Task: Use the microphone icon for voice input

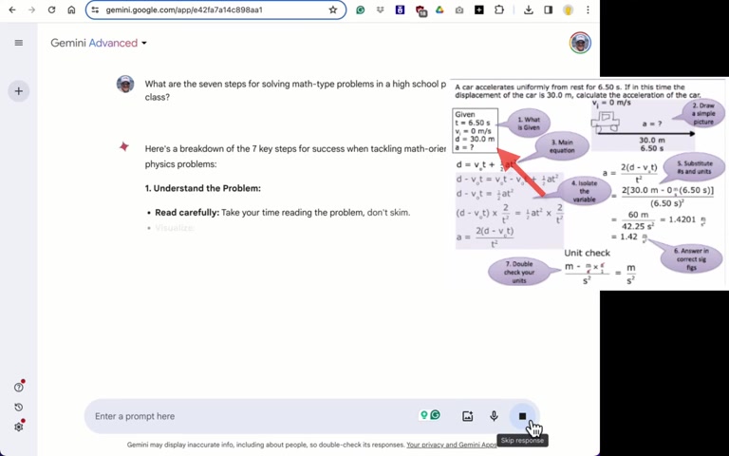Action: click(x=494, y=416)
